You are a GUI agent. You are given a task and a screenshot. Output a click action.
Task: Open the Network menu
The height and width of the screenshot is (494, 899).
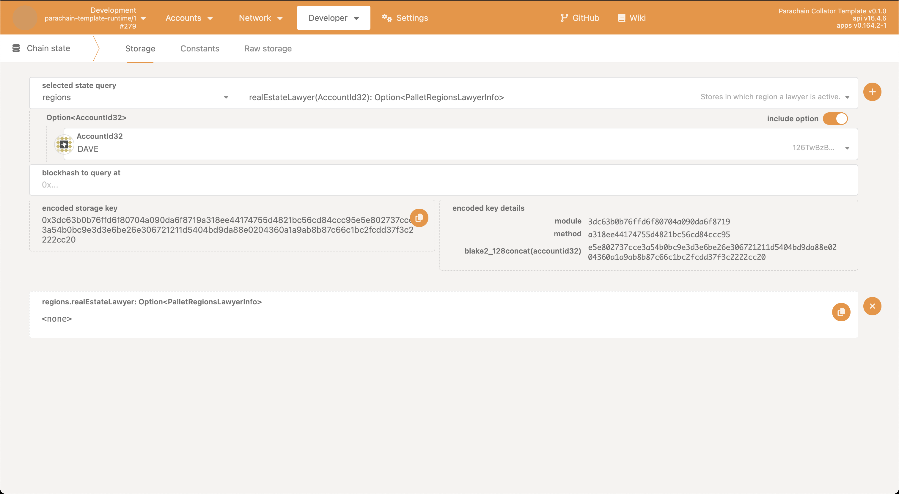(260, 18)
